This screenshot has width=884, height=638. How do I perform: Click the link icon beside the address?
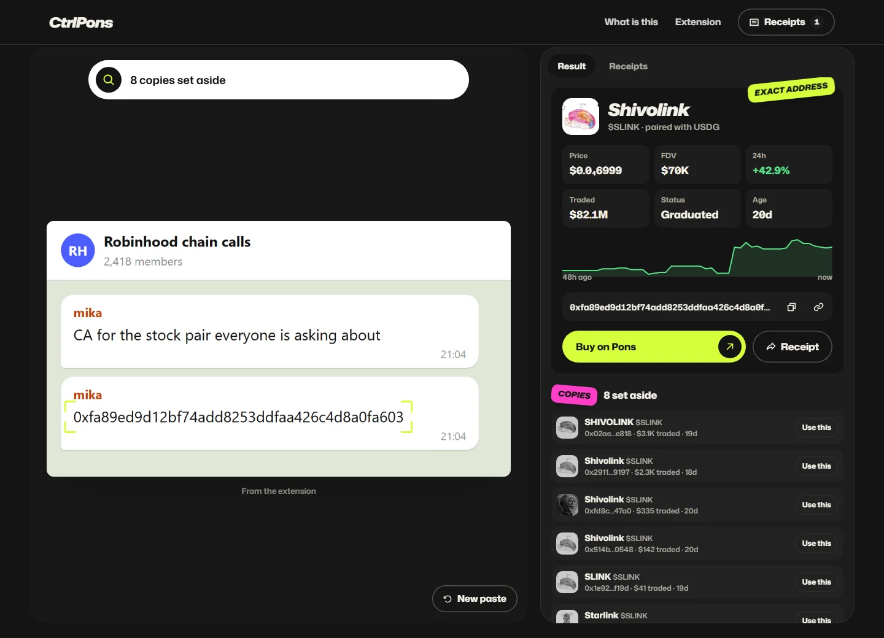click(x=818, y=307)
